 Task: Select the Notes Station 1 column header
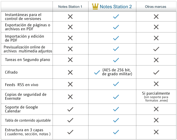[x=70, y=7]
